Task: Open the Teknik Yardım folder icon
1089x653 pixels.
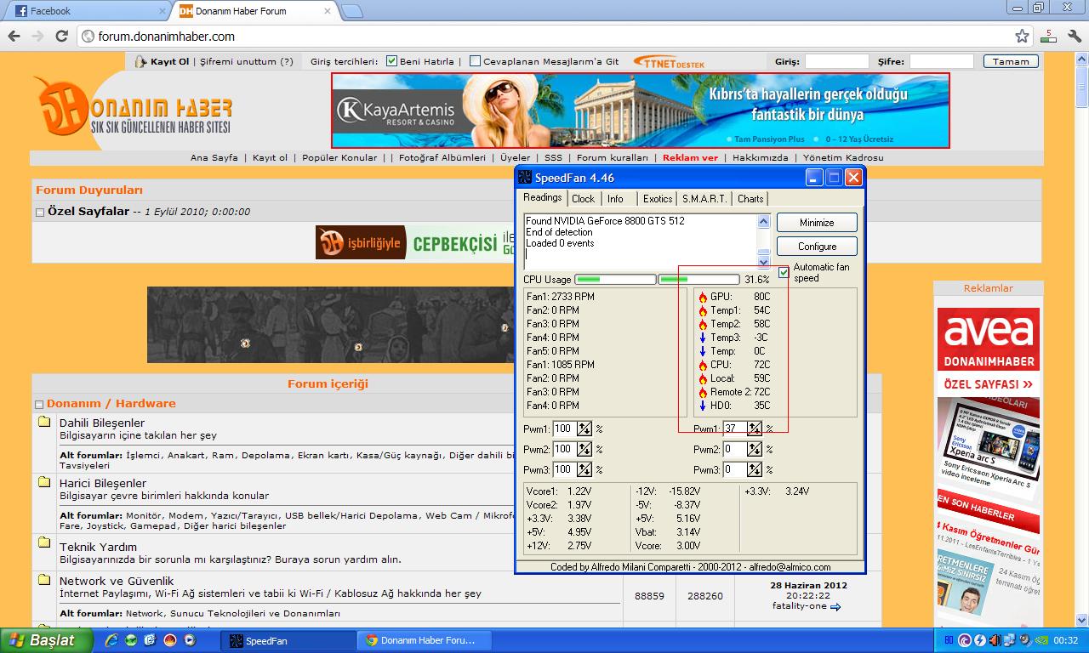Action: point(44,542)
